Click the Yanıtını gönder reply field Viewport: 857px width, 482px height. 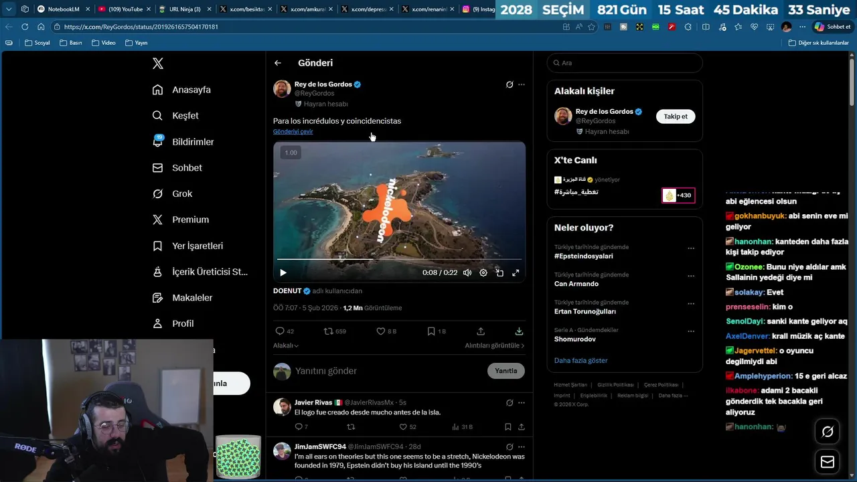click(388, 371)
